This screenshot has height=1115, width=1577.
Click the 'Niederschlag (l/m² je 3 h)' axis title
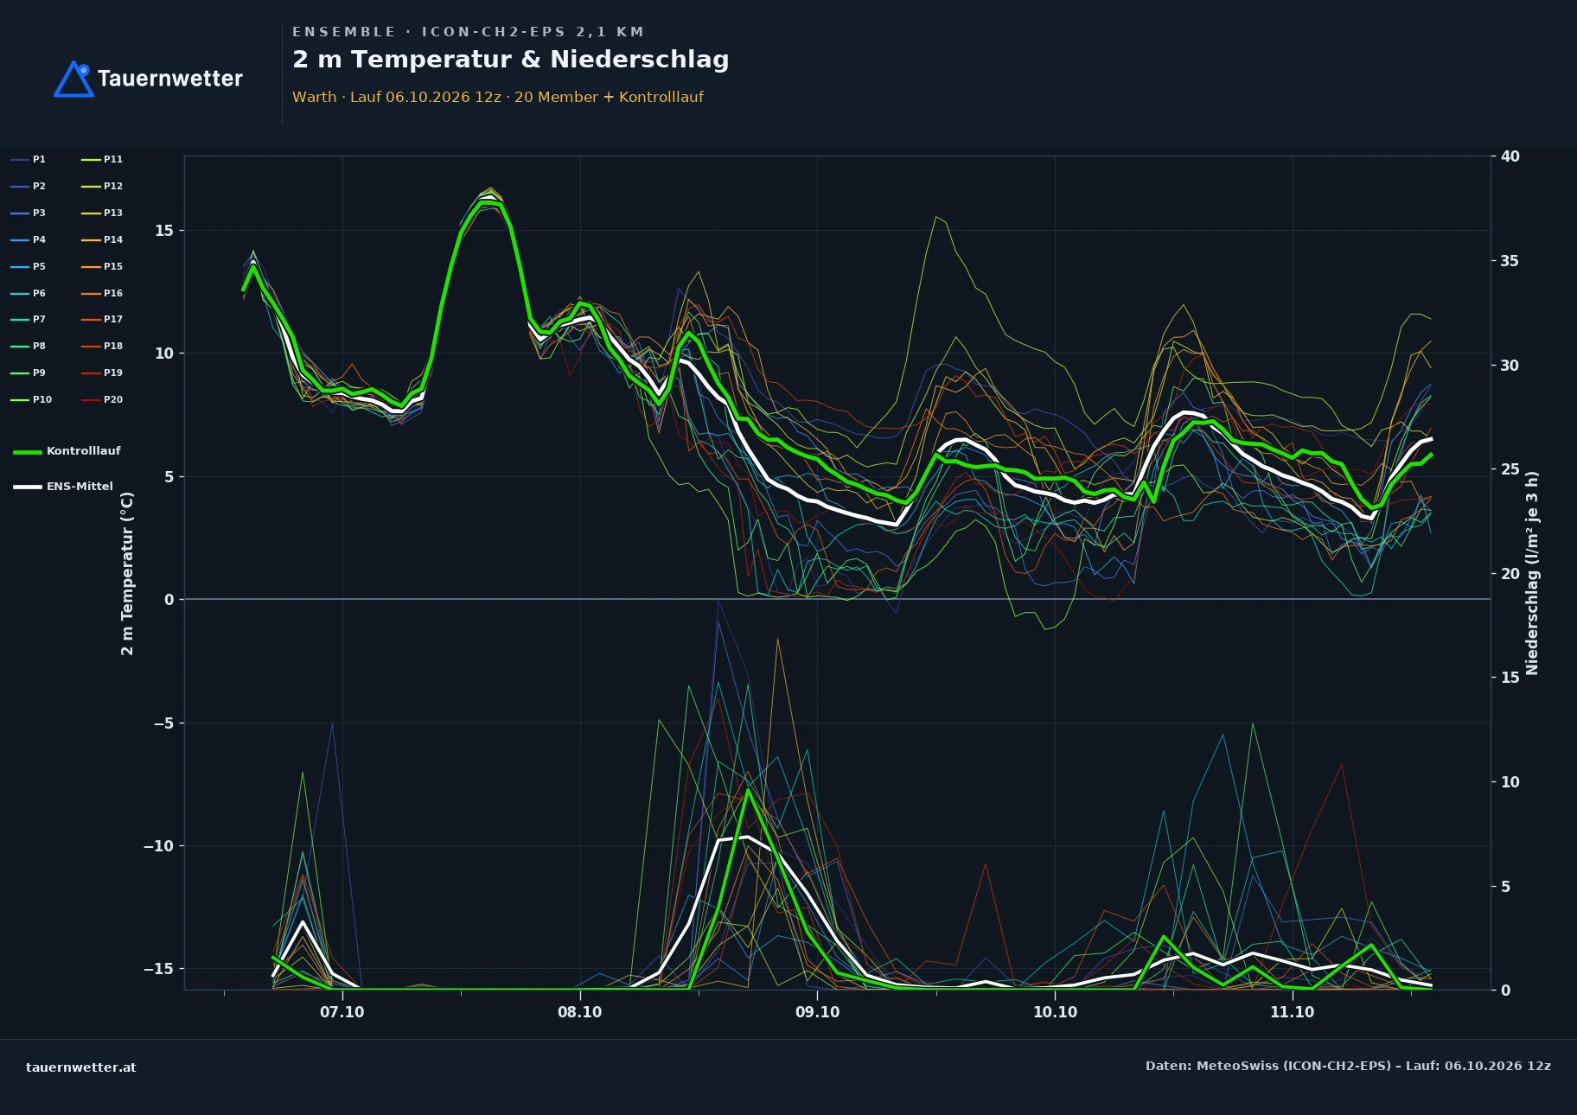click(x=1532, y=573)
